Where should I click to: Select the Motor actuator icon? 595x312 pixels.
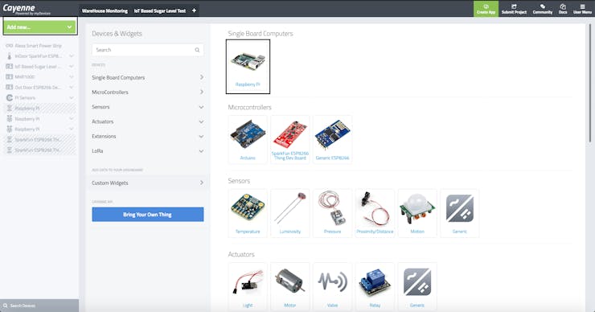pos(290,286)
